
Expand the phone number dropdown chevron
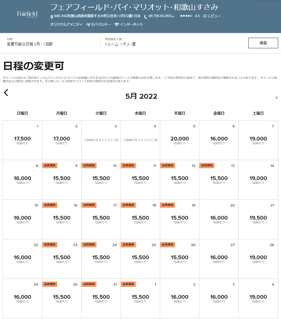173,17
